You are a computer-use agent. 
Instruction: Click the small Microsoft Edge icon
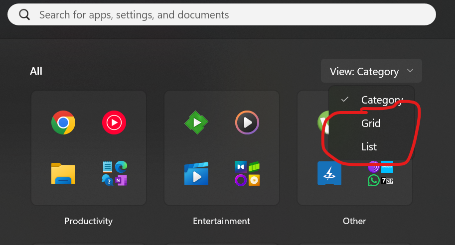(121, 167)
